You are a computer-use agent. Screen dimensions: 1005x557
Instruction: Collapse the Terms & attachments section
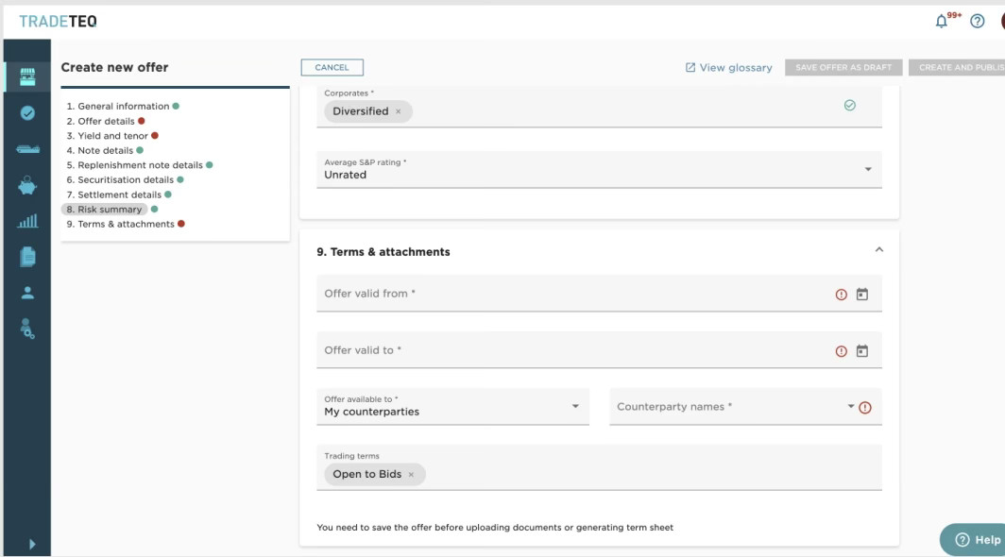[879, 250]
